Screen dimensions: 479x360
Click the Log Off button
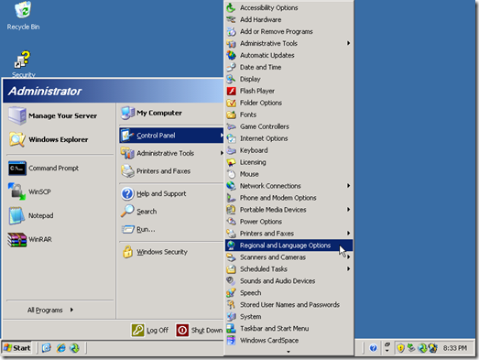tap(150, 330)
